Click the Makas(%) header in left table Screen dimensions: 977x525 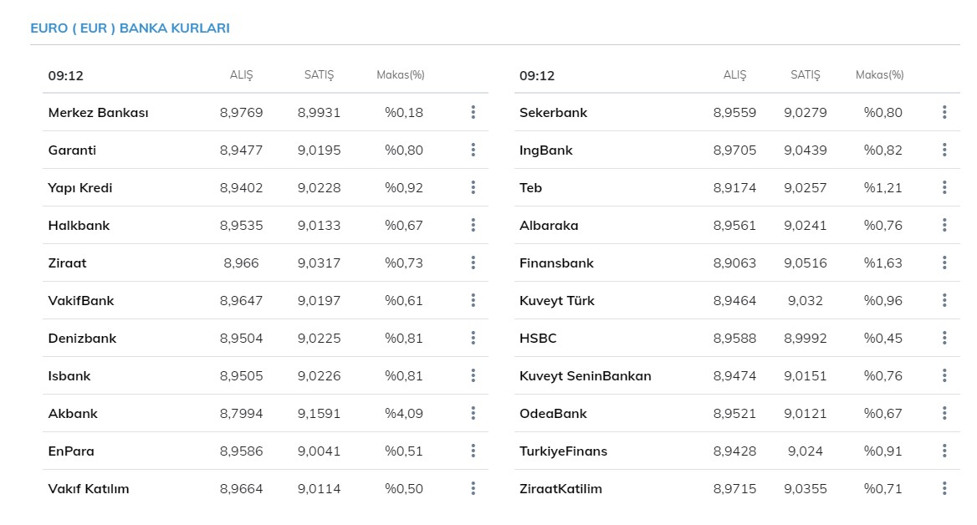point(400,75)
